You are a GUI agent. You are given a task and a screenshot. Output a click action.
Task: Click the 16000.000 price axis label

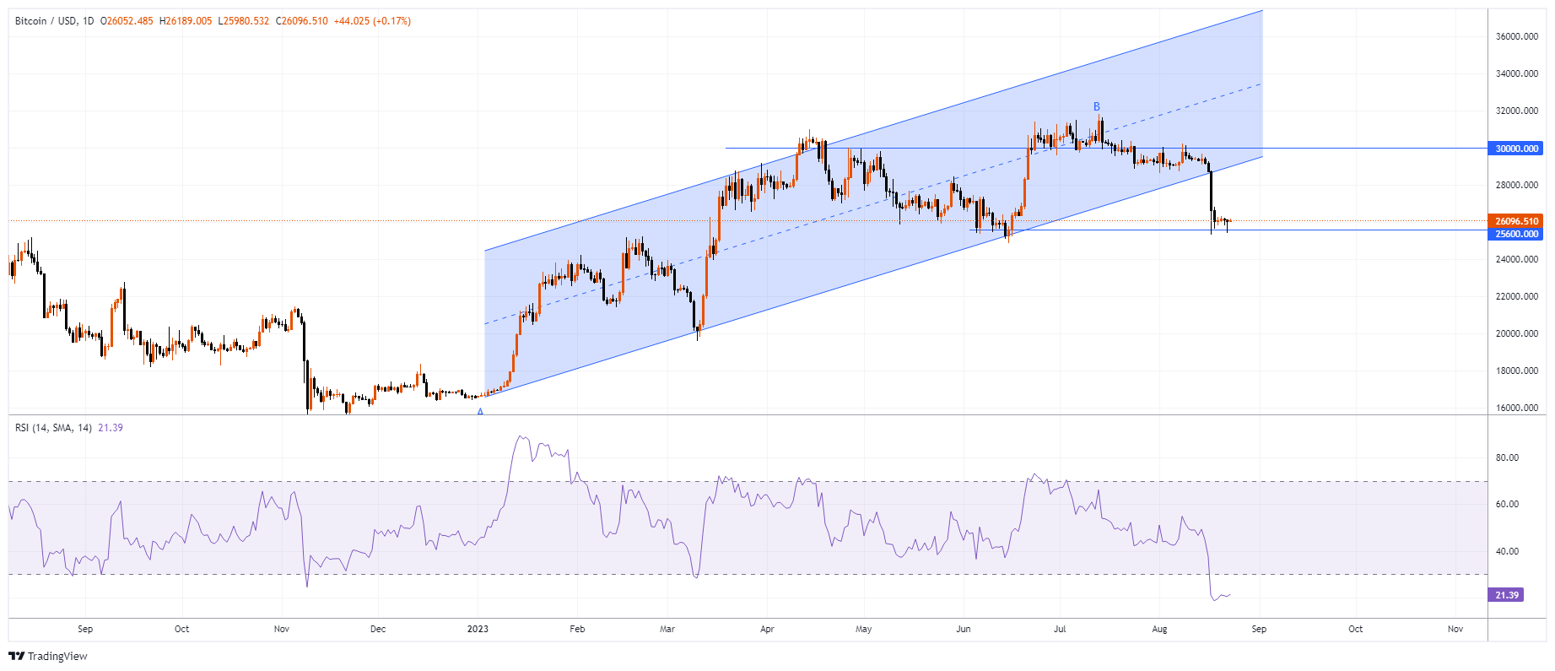pos(1517,408)
